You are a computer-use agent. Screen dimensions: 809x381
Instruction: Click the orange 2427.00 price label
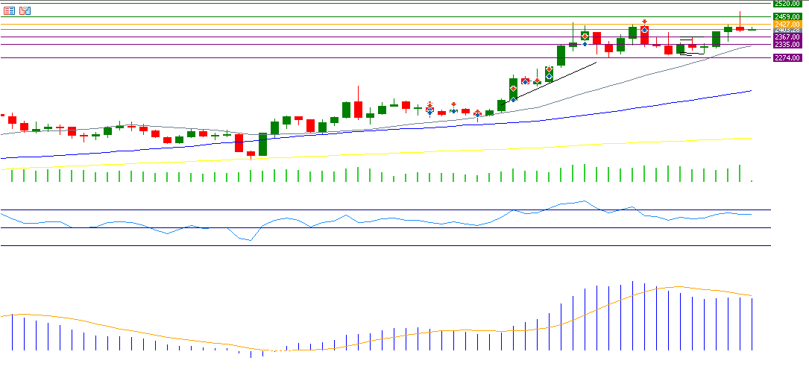click(787, 24)
